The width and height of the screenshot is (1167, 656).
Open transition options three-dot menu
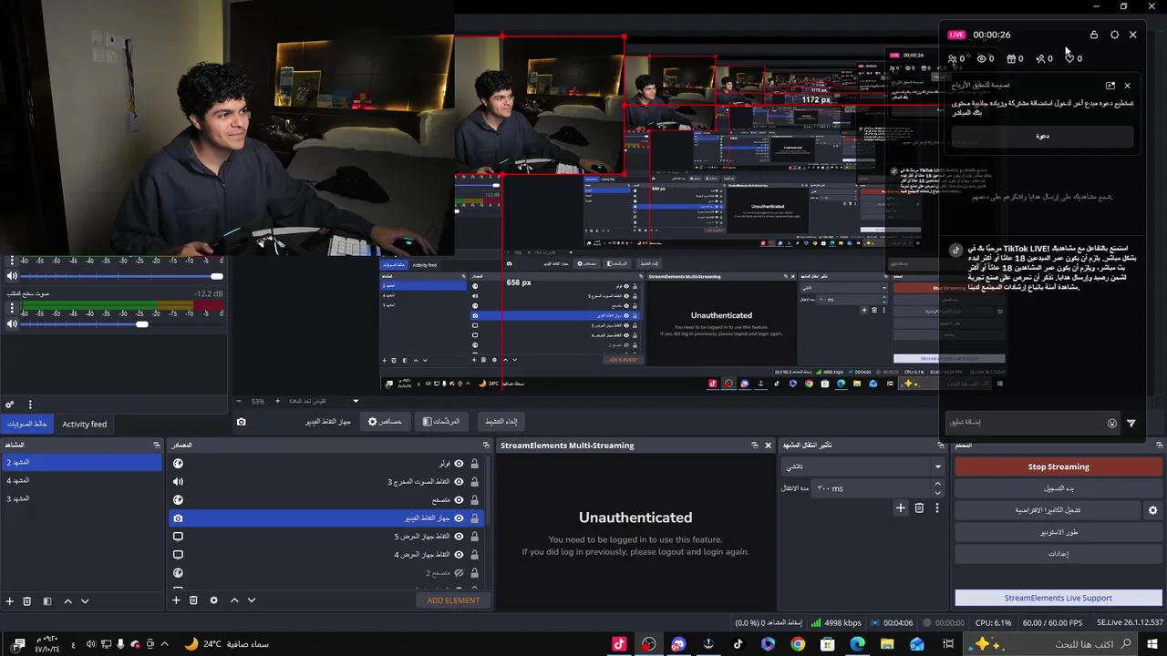[936, 507]
